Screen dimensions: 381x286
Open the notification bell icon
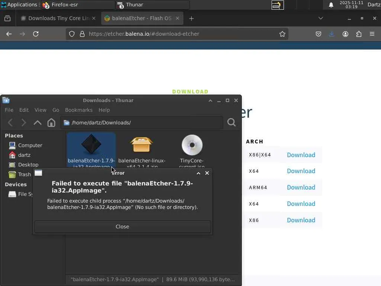tap(331, 5)
